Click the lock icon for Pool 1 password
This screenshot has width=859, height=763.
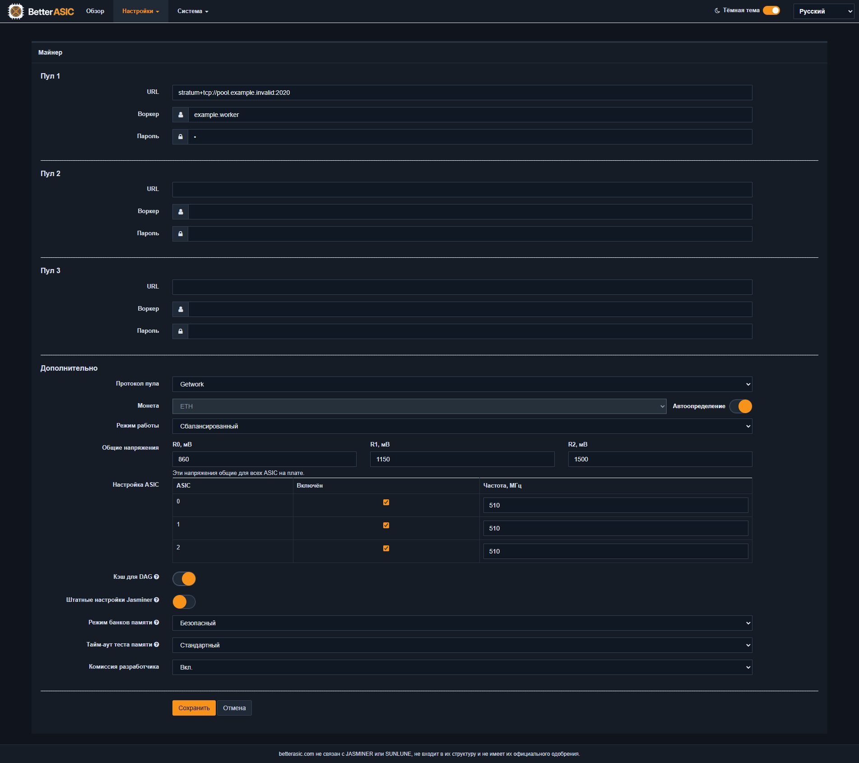click(181, 137)
